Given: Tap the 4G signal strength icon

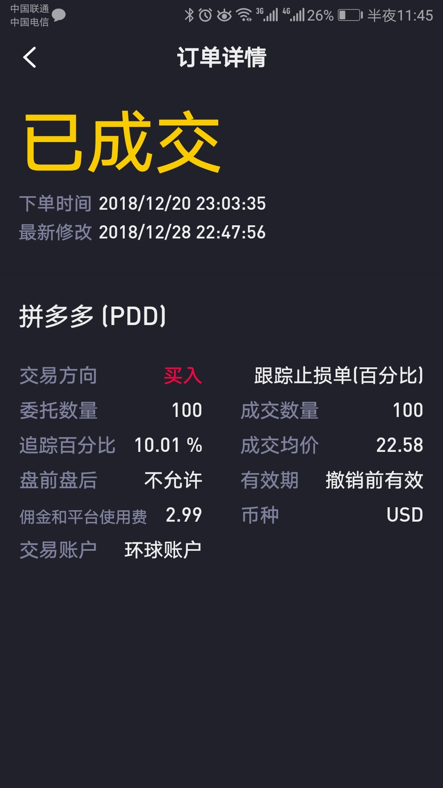Looking at the screenshot, I should [294, 15].
